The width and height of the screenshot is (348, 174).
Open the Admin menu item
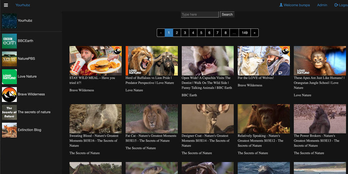(322, 5)
